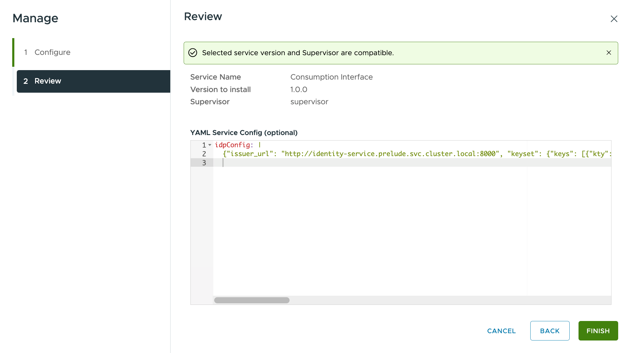Viewport: 631px width, 353px height.
Task: Click CANCEL to abort the process
Action: click(501, 330)
